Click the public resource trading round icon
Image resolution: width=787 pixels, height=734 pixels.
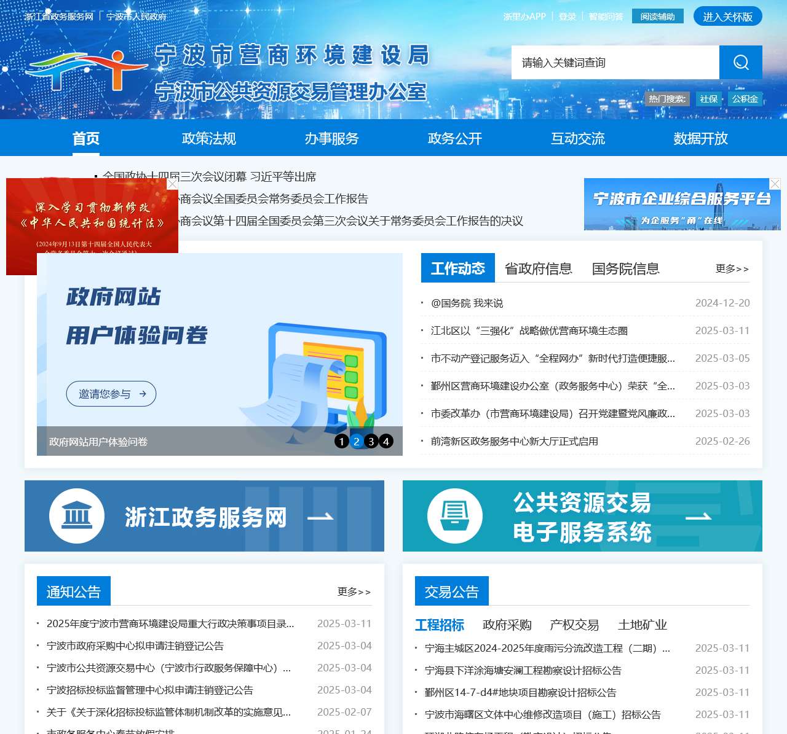point(455,516)
